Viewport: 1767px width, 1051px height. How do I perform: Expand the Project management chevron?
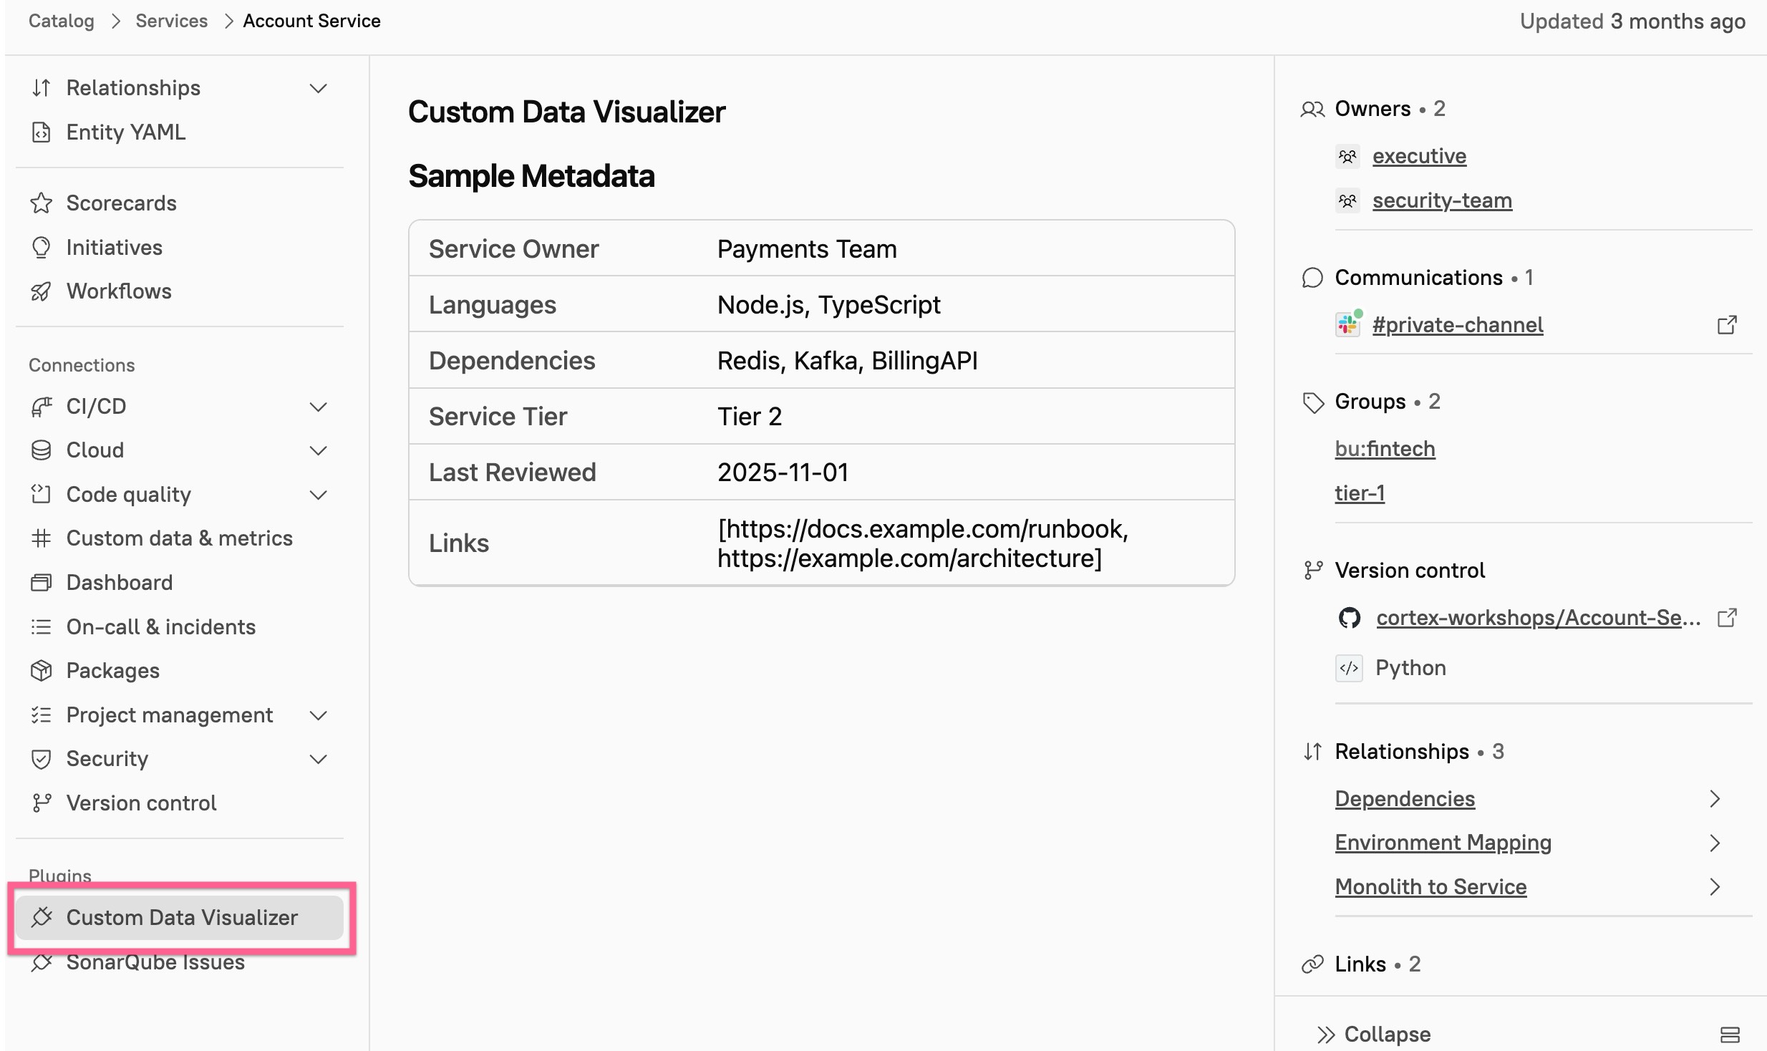click(318, 715)
